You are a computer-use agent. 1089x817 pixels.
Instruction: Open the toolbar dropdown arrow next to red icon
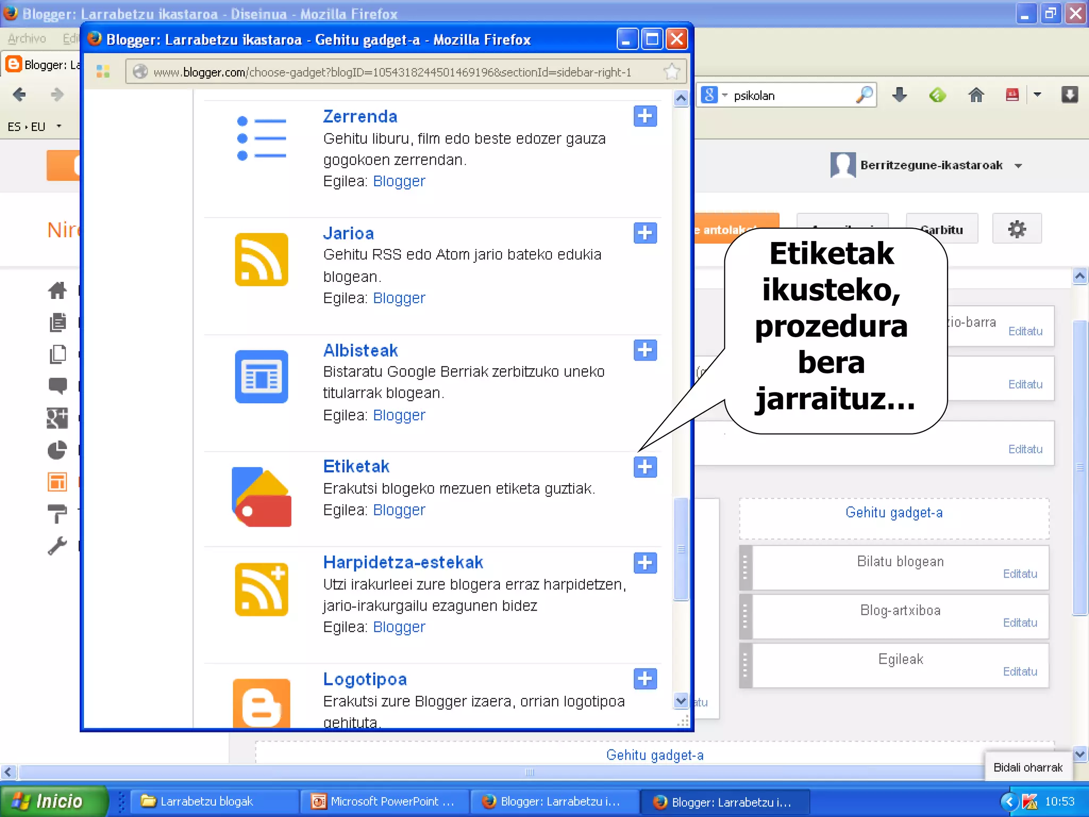(1037, 95)
